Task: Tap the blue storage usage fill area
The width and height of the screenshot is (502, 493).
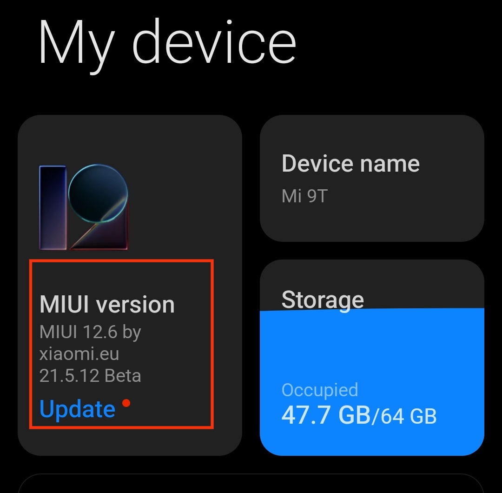Action: 372,381
